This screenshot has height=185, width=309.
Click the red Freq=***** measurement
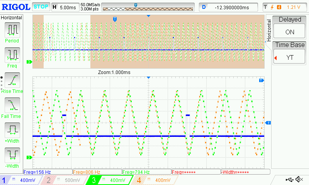click(x=196, y=172)
